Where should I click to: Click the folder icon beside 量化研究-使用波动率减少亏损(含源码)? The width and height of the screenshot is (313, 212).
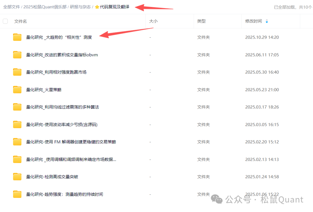(17, 124)
